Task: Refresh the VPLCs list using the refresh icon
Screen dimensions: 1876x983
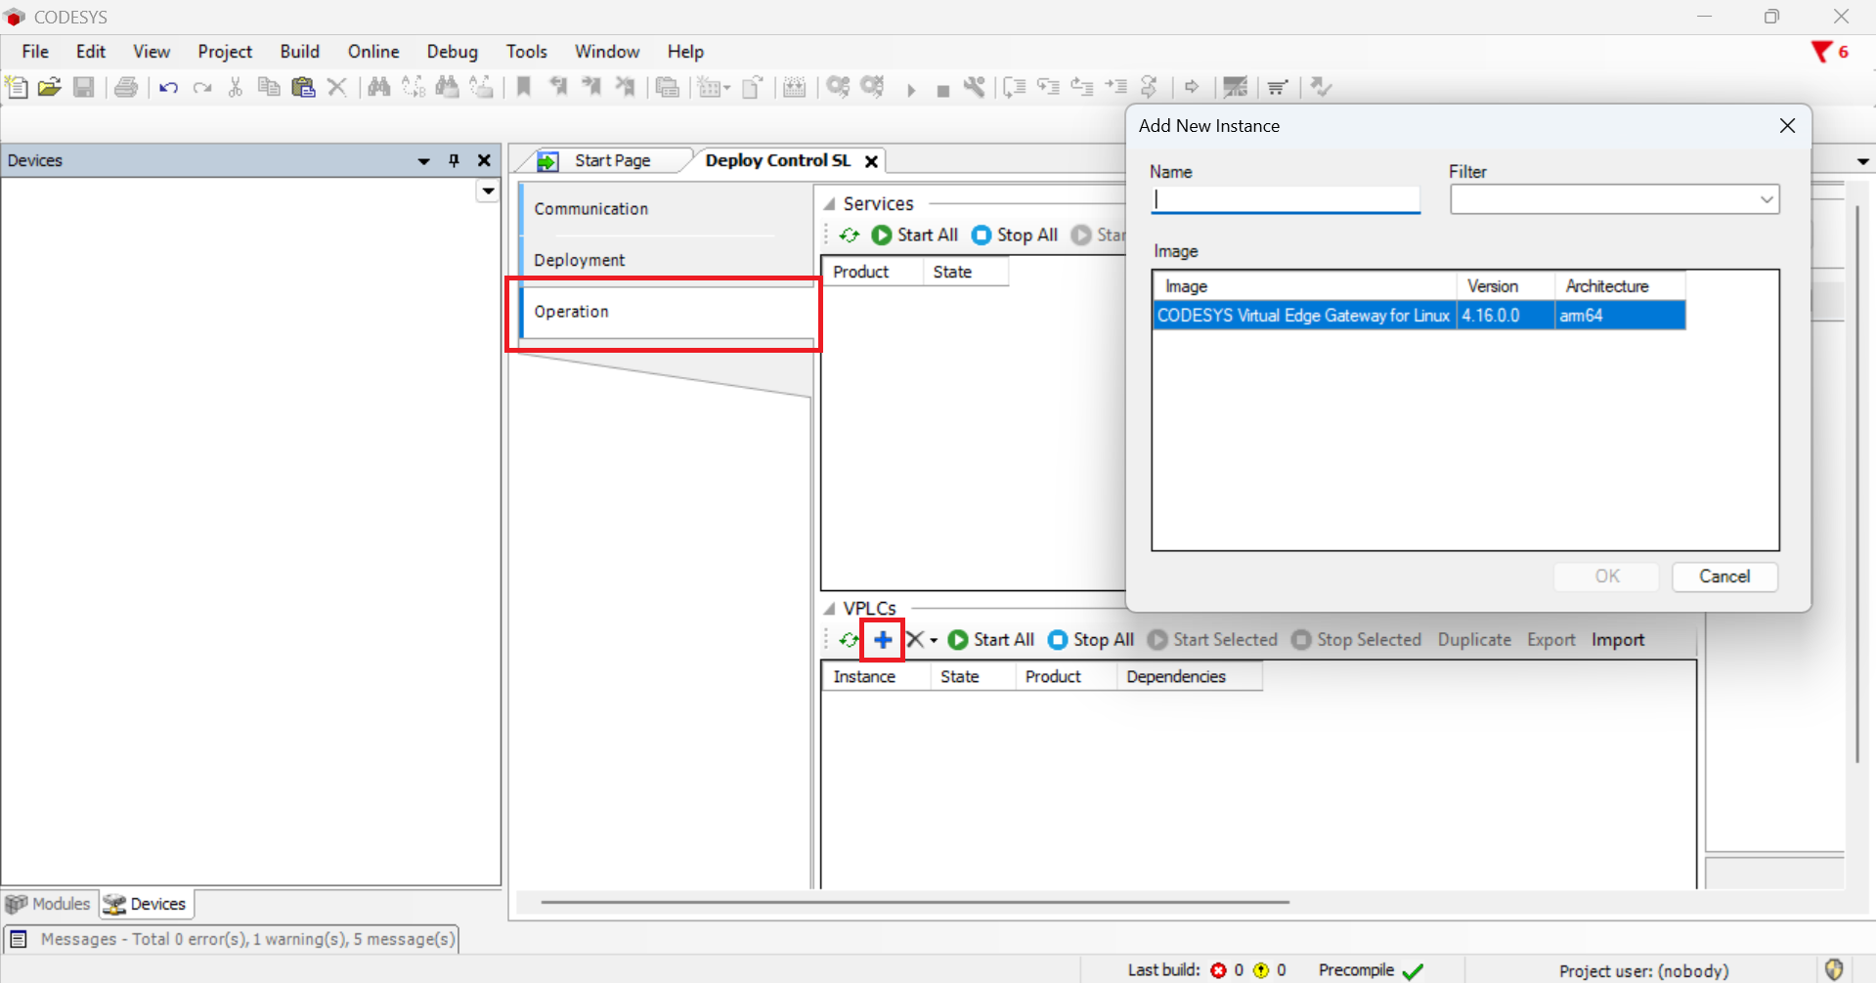Action: point(848,640)
